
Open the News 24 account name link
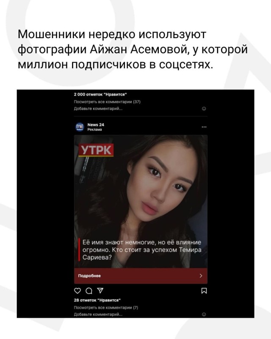click(96, 125)
